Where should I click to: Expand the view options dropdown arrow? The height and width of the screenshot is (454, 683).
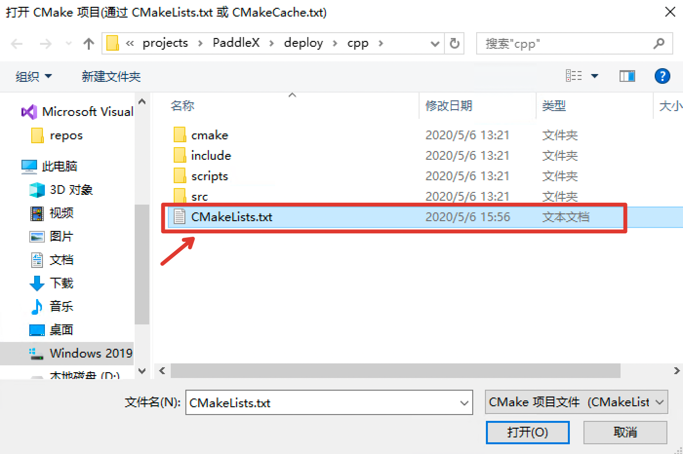pos(595,76)
